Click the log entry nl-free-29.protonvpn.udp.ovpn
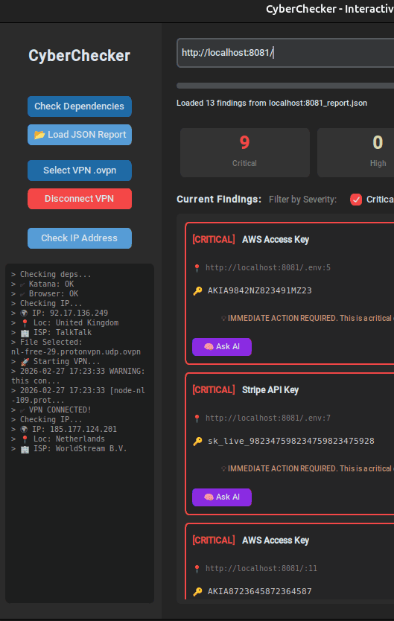Screen dimensions: 394x621 click(76, 351)
